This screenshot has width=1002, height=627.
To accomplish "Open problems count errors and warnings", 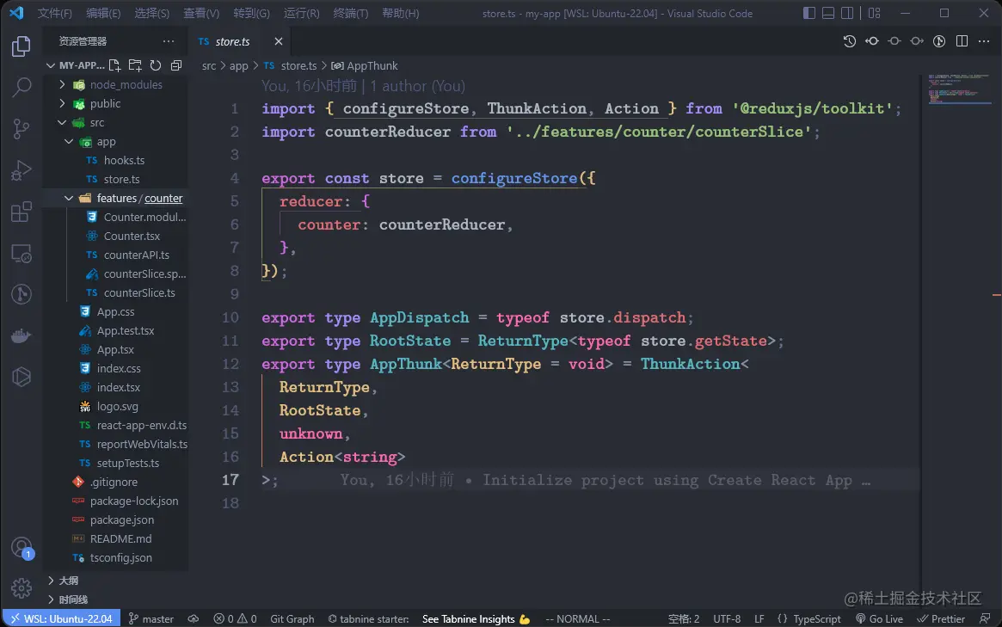I will 235,618.
